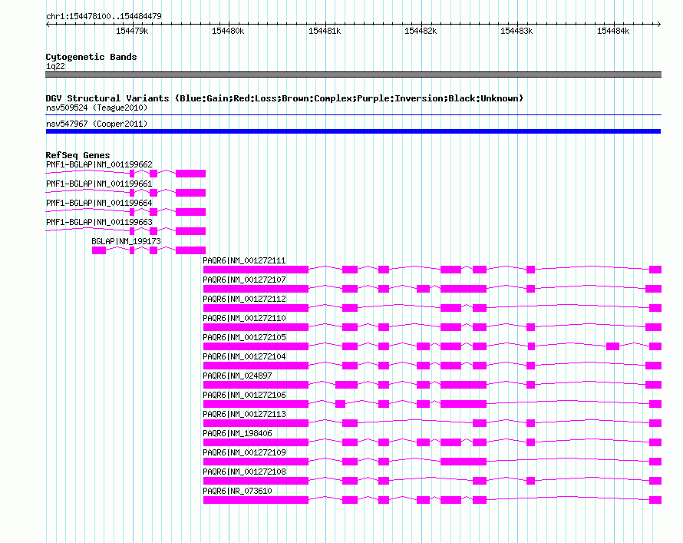
Task: Click the PAQR6|NM_001272113 transcript label
Action: point(244,413)
